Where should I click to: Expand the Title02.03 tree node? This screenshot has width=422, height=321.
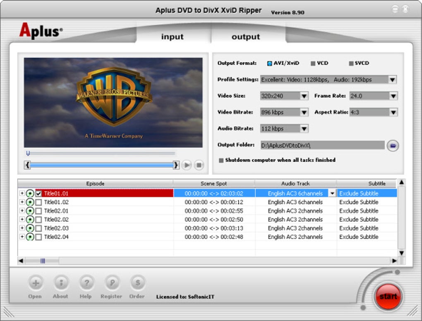point(22,228)
